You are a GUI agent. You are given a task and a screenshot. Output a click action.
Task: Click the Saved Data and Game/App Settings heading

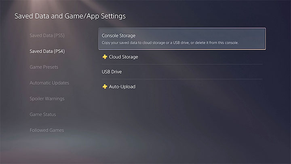(x=70, y=16)
